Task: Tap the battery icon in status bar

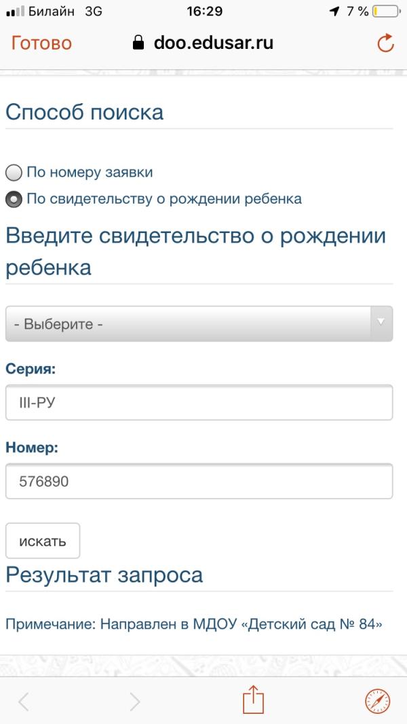Action: coord(386,12)
